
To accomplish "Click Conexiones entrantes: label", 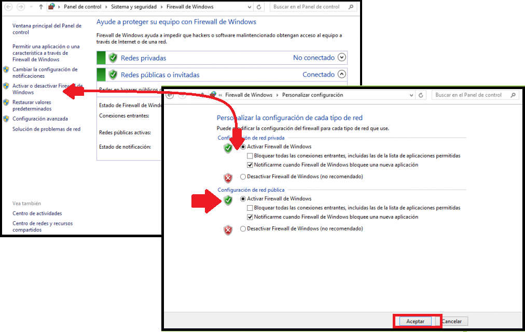I will (124, 116).
